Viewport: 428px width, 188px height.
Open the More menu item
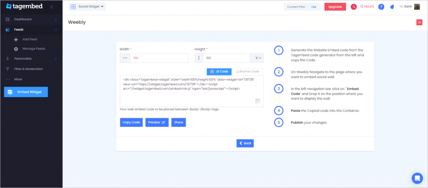tap(18, 80)
